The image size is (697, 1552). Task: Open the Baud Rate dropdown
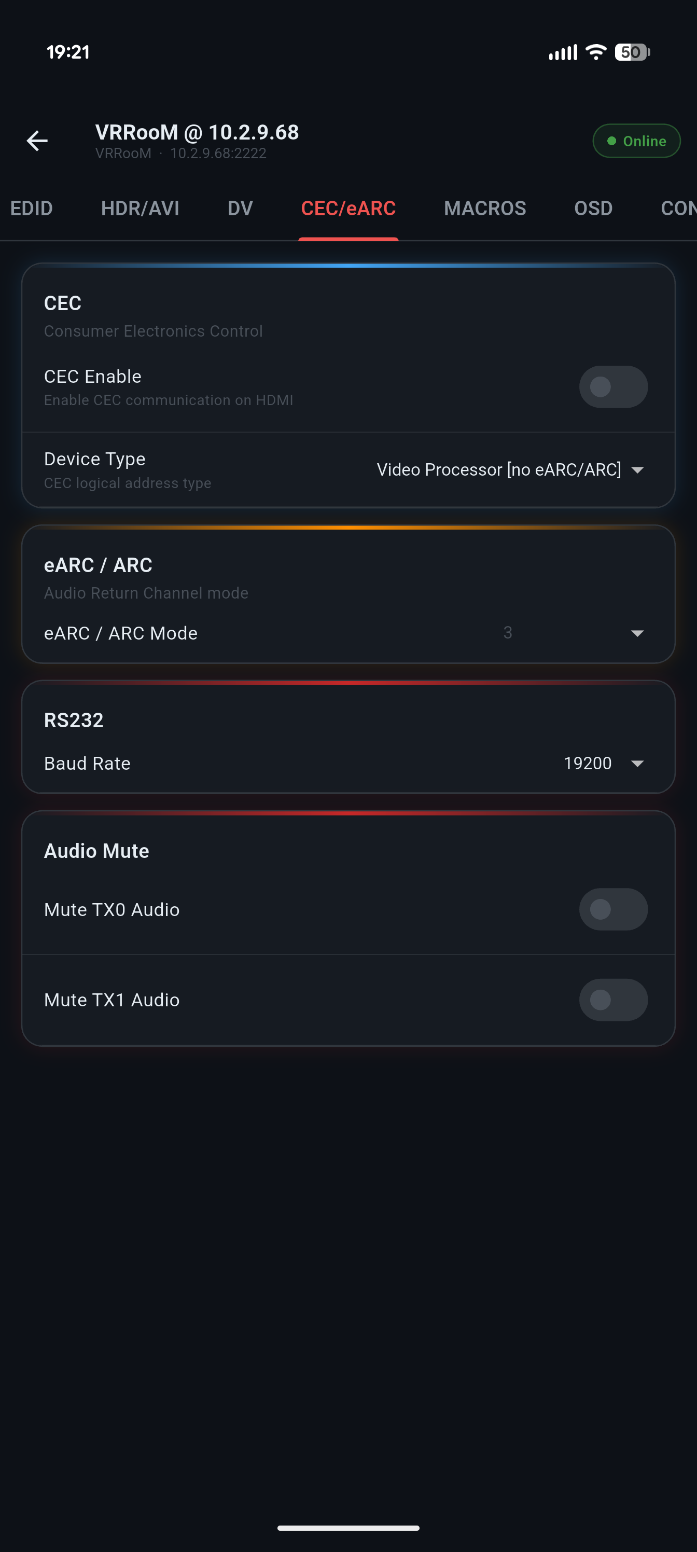603,764
